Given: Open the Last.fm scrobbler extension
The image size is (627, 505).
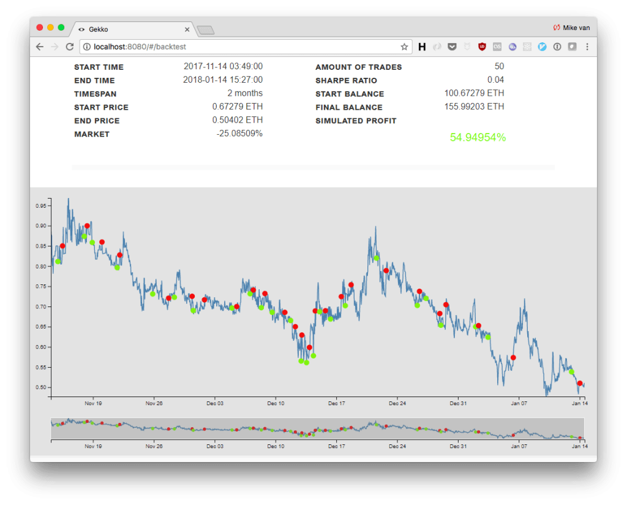Looking at the screenshot, I should point(497,47).
